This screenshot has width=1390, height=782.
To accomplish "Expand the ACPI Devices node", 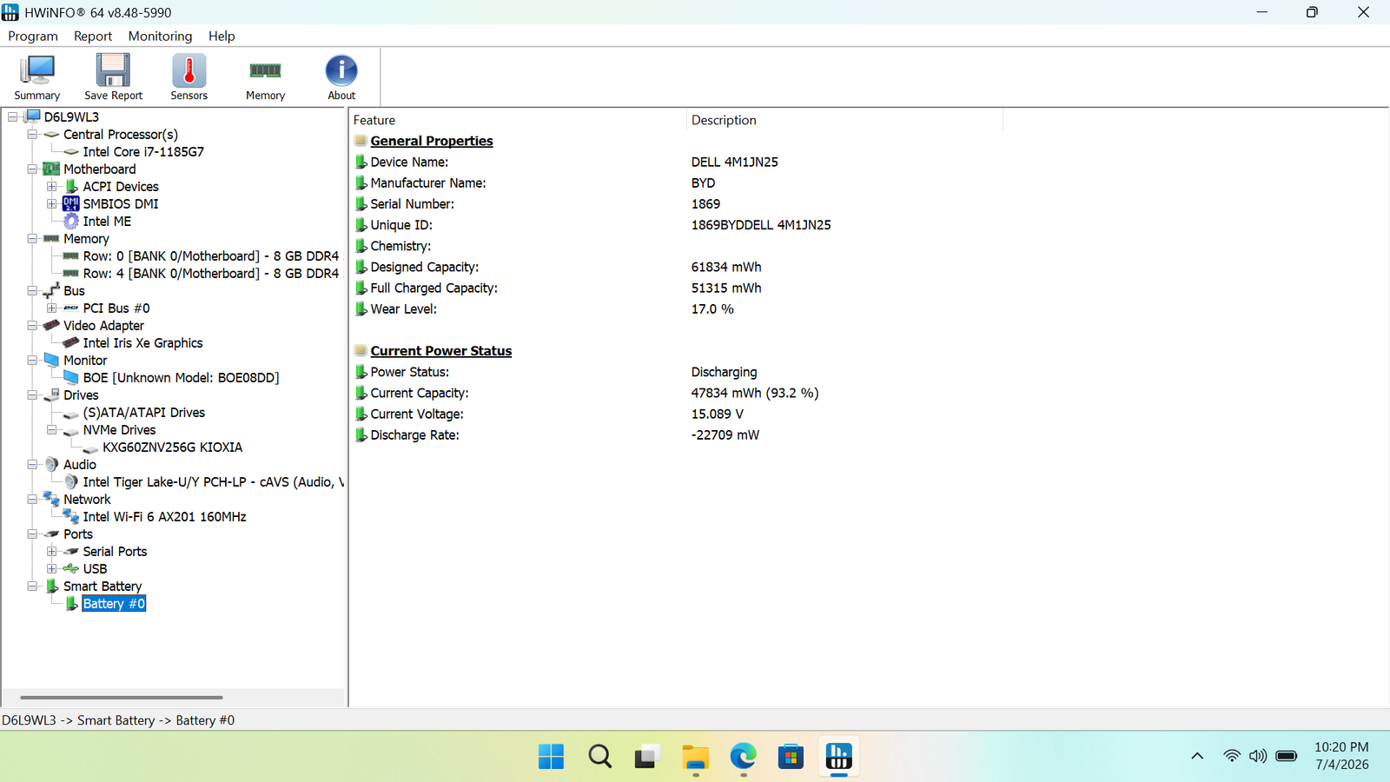I will pyautogui.click(x=51, y=187).
